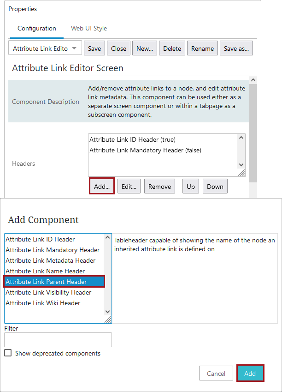
Task: Click the Save button
Action: (94, 48)
